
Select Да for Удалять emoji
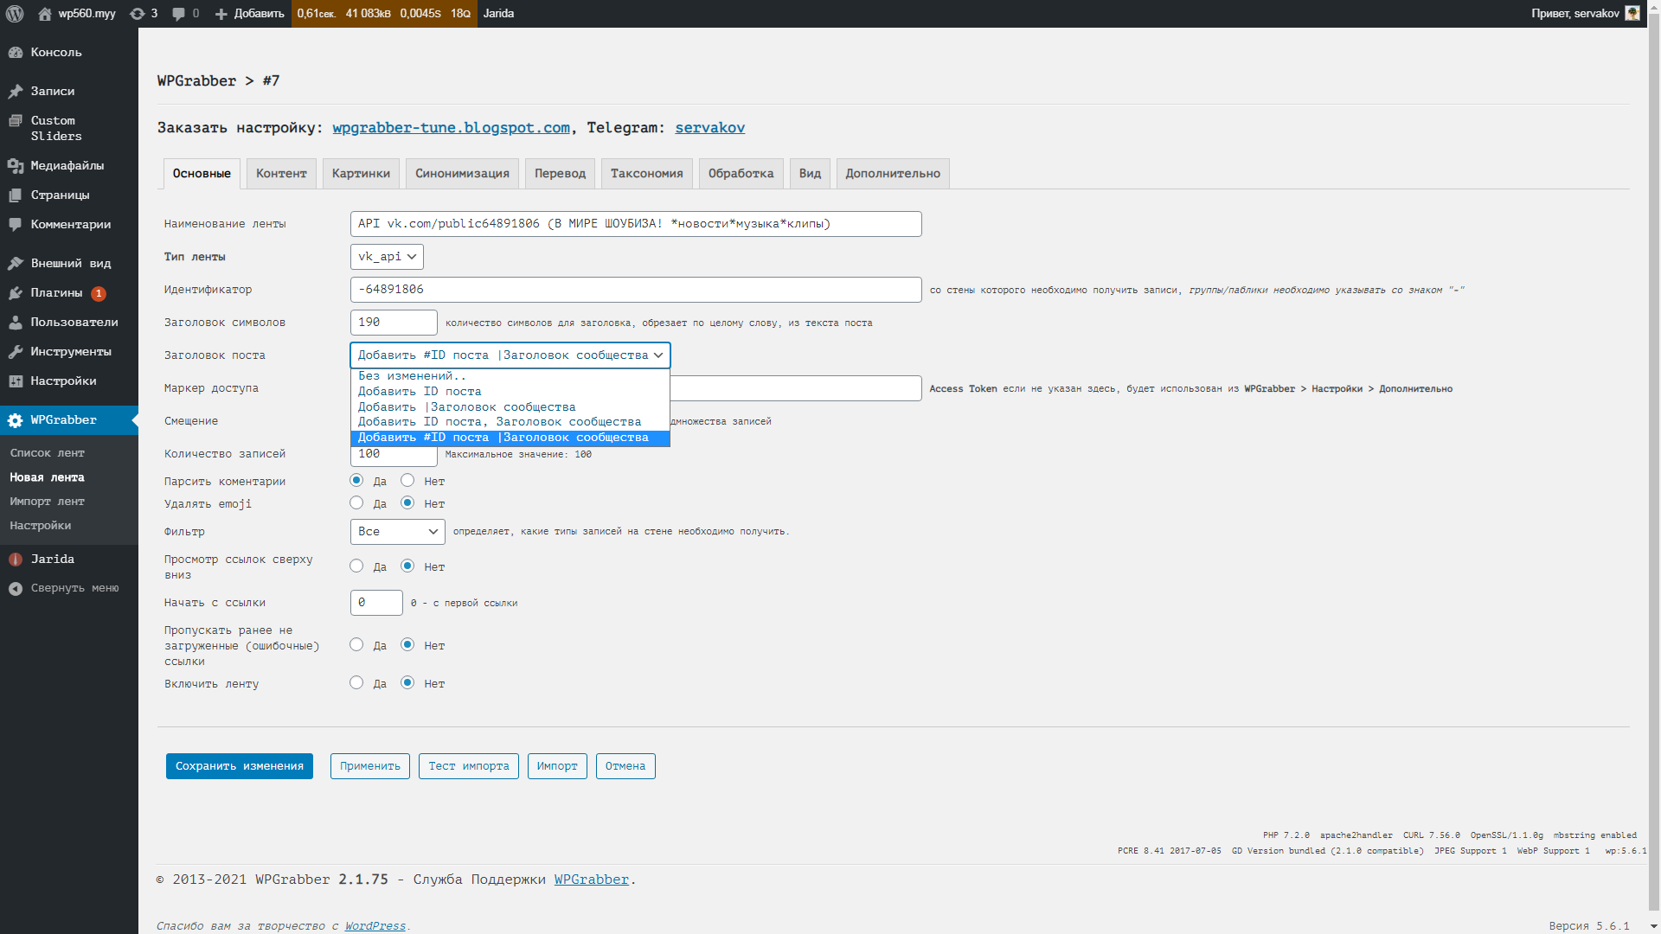(x=356, y=503)
